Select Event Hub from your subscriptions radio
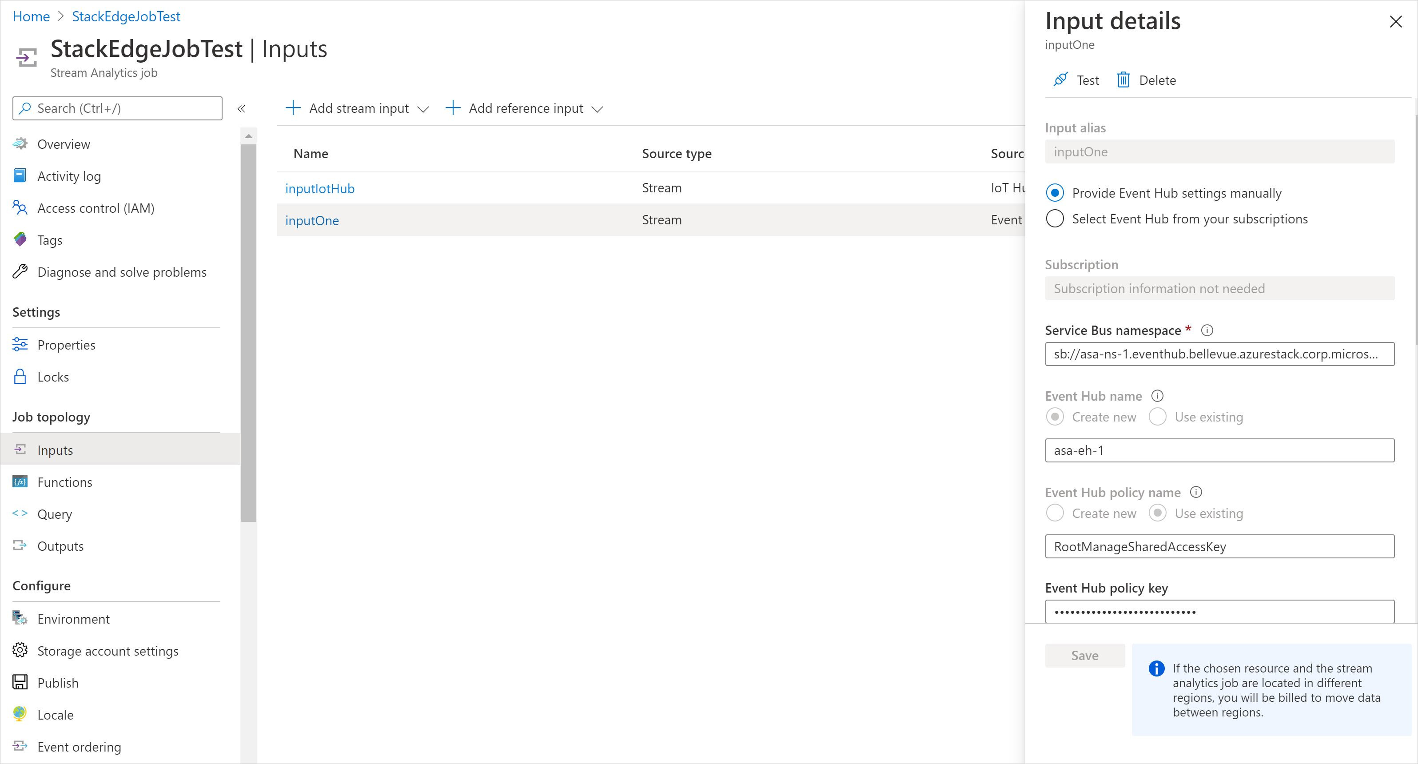 click(x=1055, y=219)
